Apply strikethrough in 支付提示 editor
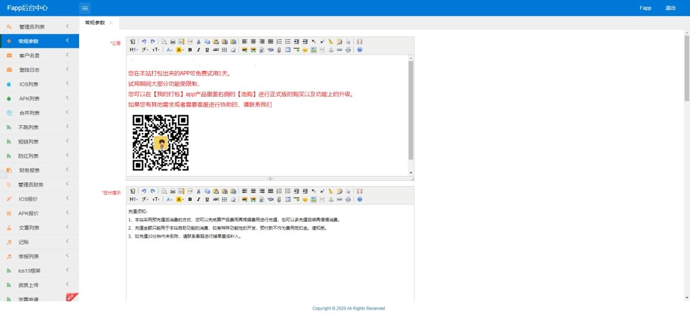 [x=216, y=199]
